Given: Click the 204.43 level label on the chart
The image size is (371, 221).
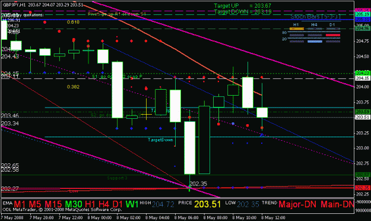Looking at the screenshot, I should (10, 56).
